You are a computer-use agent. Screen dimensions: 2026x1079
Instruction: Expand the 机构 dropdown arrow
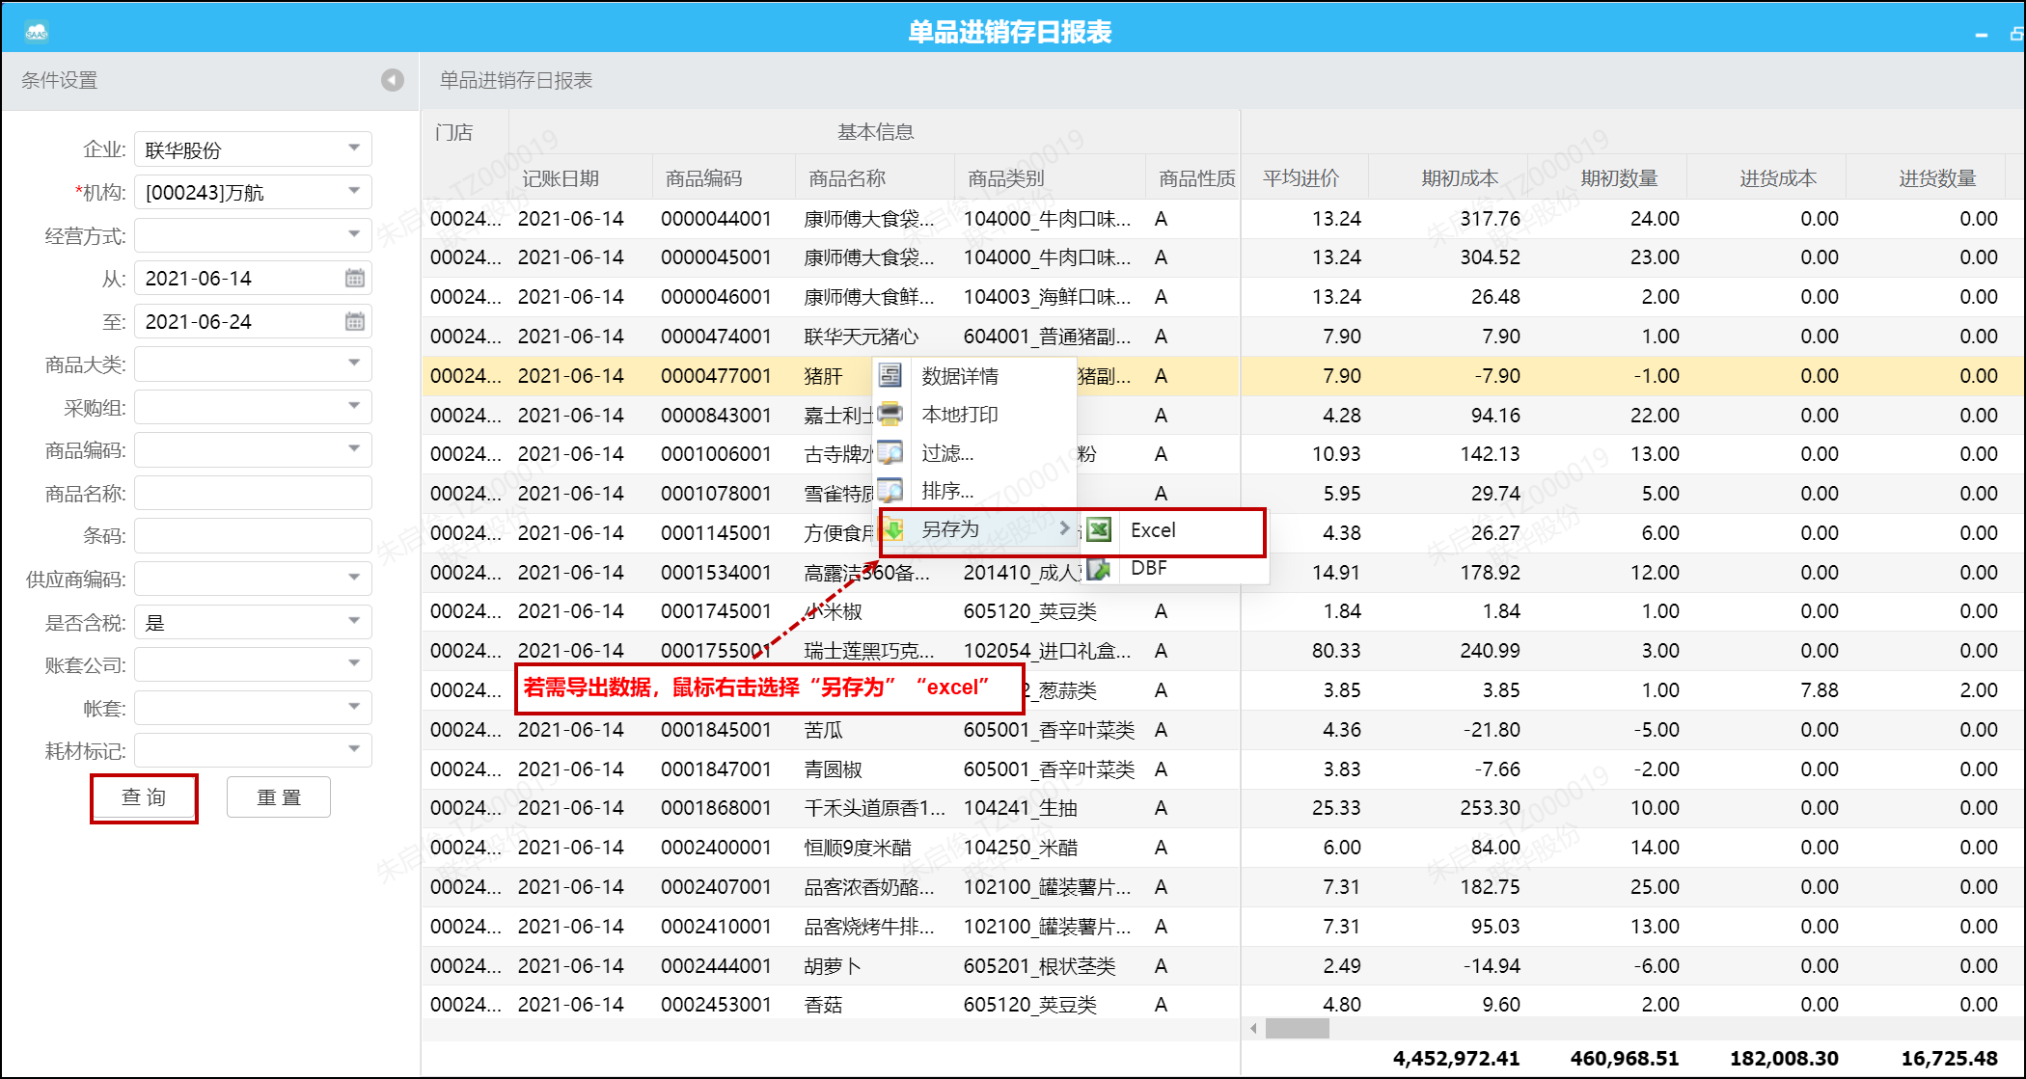point(354,191)
